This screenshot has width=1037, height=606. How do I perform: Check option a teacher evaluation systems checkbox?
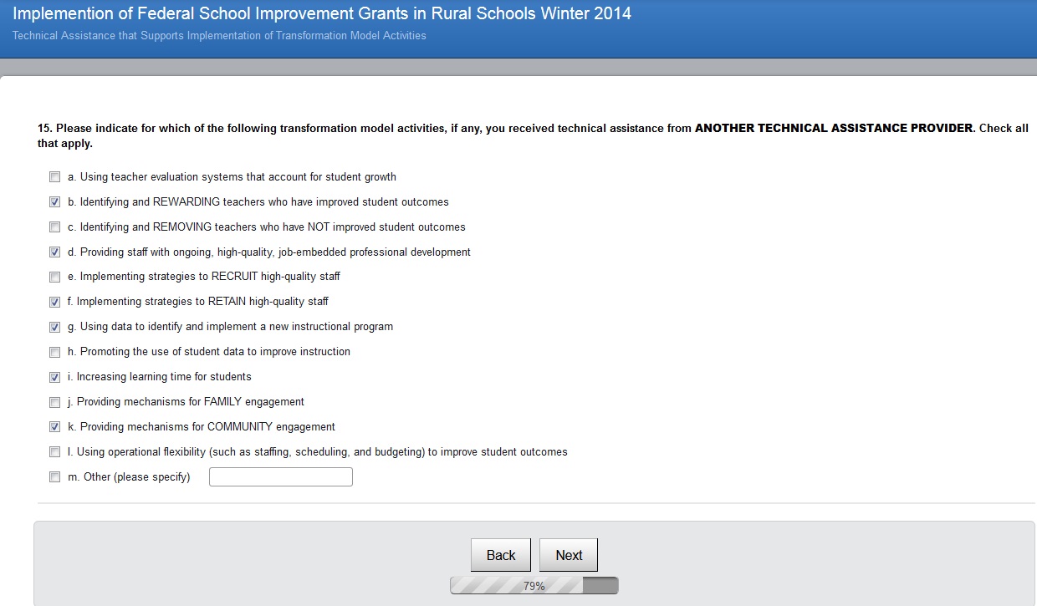pyautogui.click(x=55, y=177)
